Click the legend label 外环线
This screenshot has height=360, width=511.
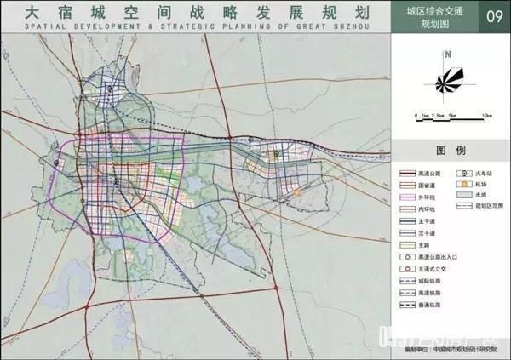[427, 197]
